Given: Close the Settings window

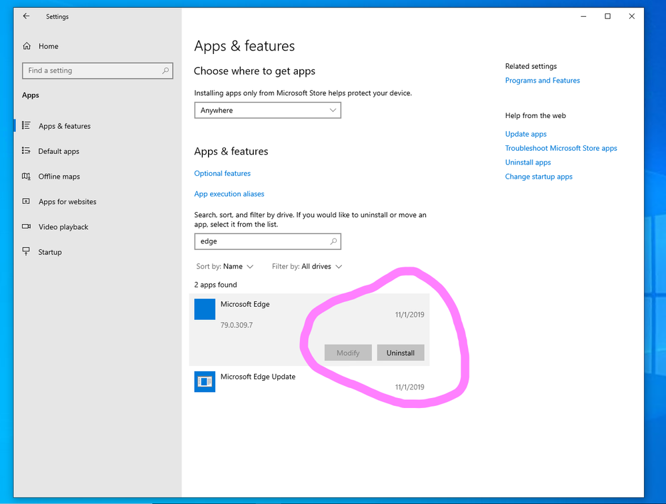Looking at the screenshot, I should pos(632,16).
